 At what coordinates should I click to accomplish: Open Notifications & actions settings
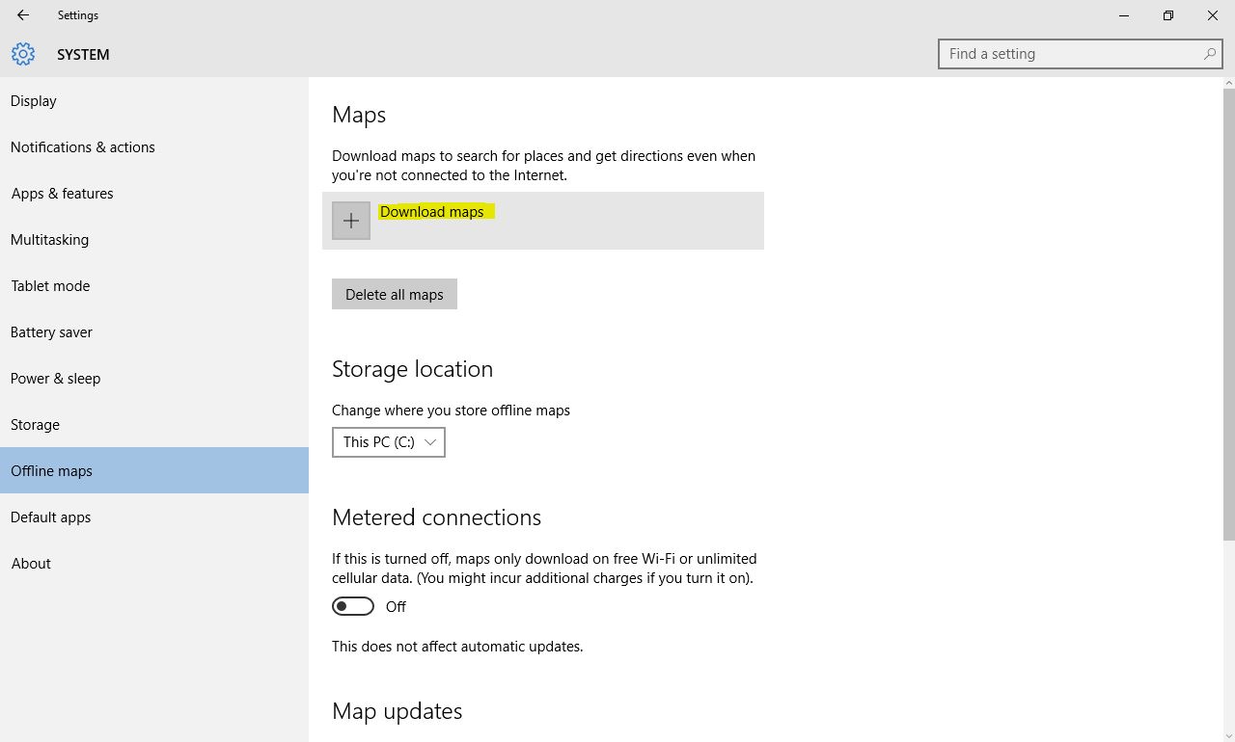point(82,146)
